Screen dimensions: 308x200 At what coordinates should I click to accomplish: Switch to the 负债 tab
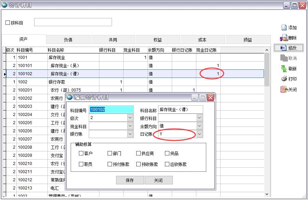(68, 40)
